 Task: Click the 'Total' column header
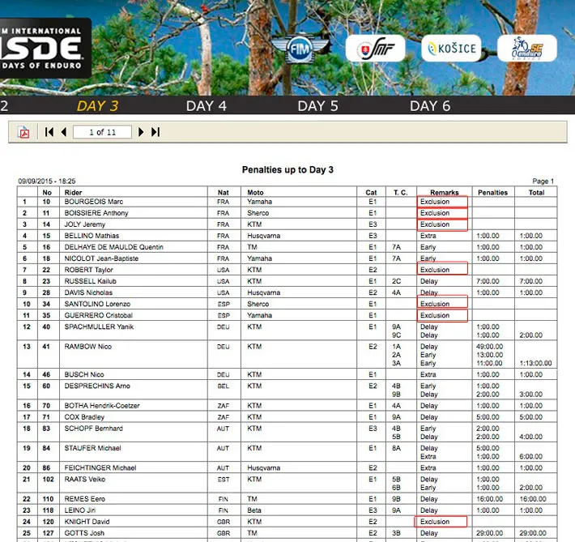click(536, 192)
